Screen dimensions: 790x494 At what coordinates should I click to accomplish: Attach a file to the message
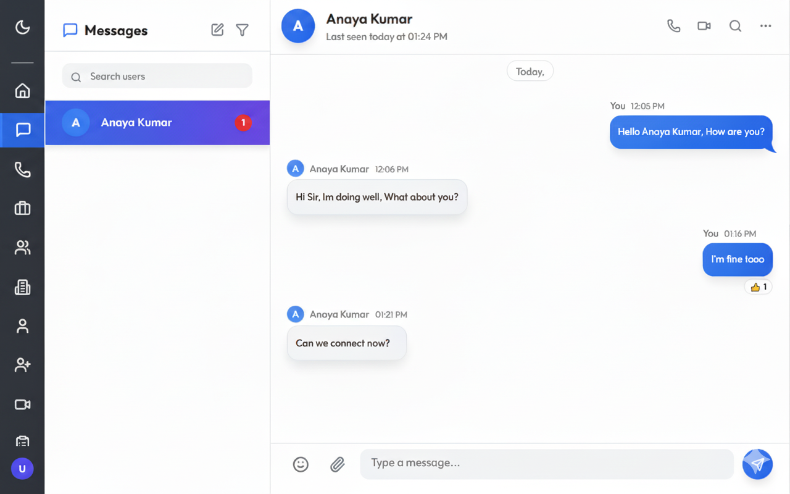(337, 464)
